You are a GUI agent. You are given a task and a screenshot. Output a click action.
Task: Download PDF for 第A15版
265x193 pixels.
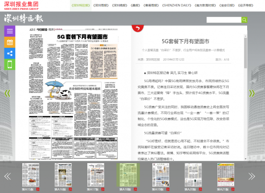click(38, 190)
